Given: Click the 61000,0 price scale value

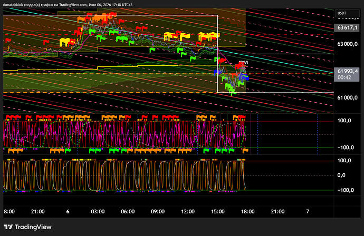Looking at the screenshot, I should point(347,97).
